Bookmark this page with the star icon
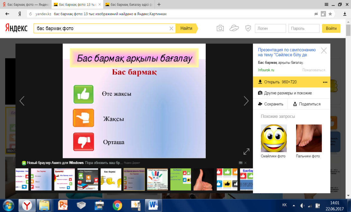The height and width of the screenshot is (212, 351). pyautogui.click(x=330, y=14)
